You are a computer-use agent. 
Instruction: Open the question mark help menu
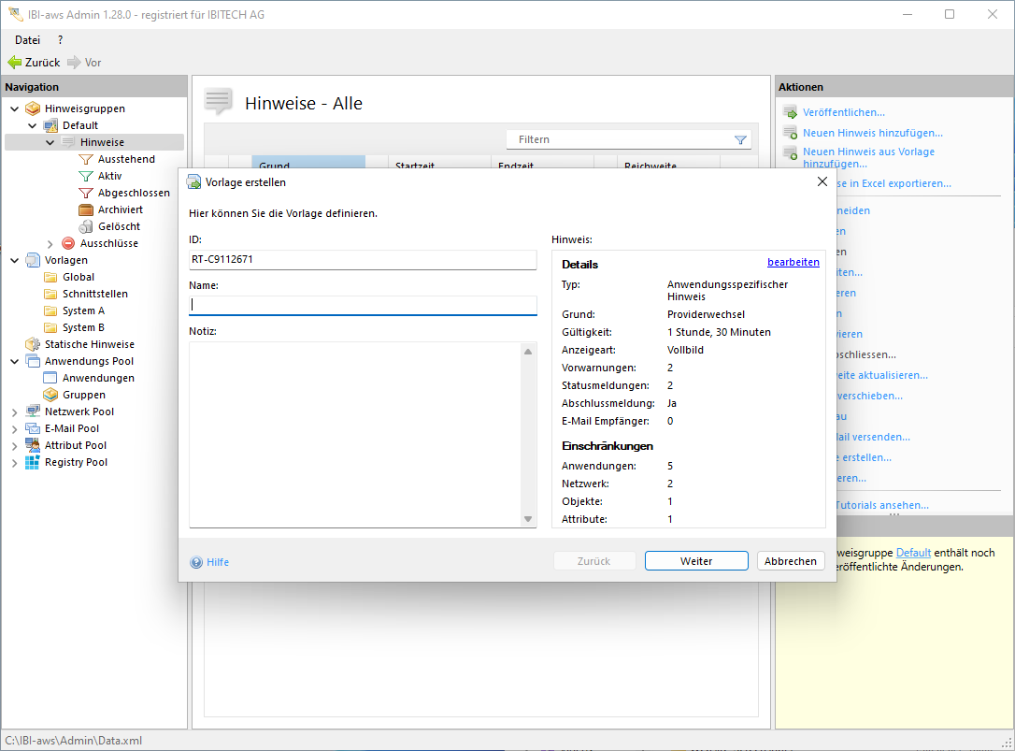61,39
